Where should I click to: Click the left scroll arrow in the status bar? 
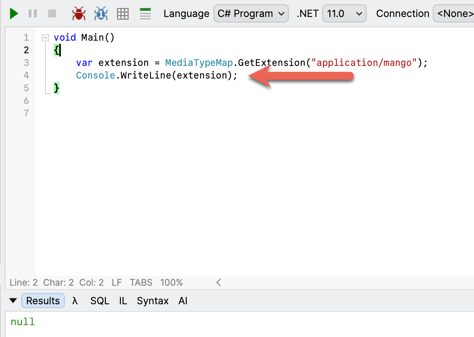coord(218,283)
